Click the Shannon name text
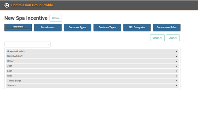The image size is (198, 116). point(12,85)
